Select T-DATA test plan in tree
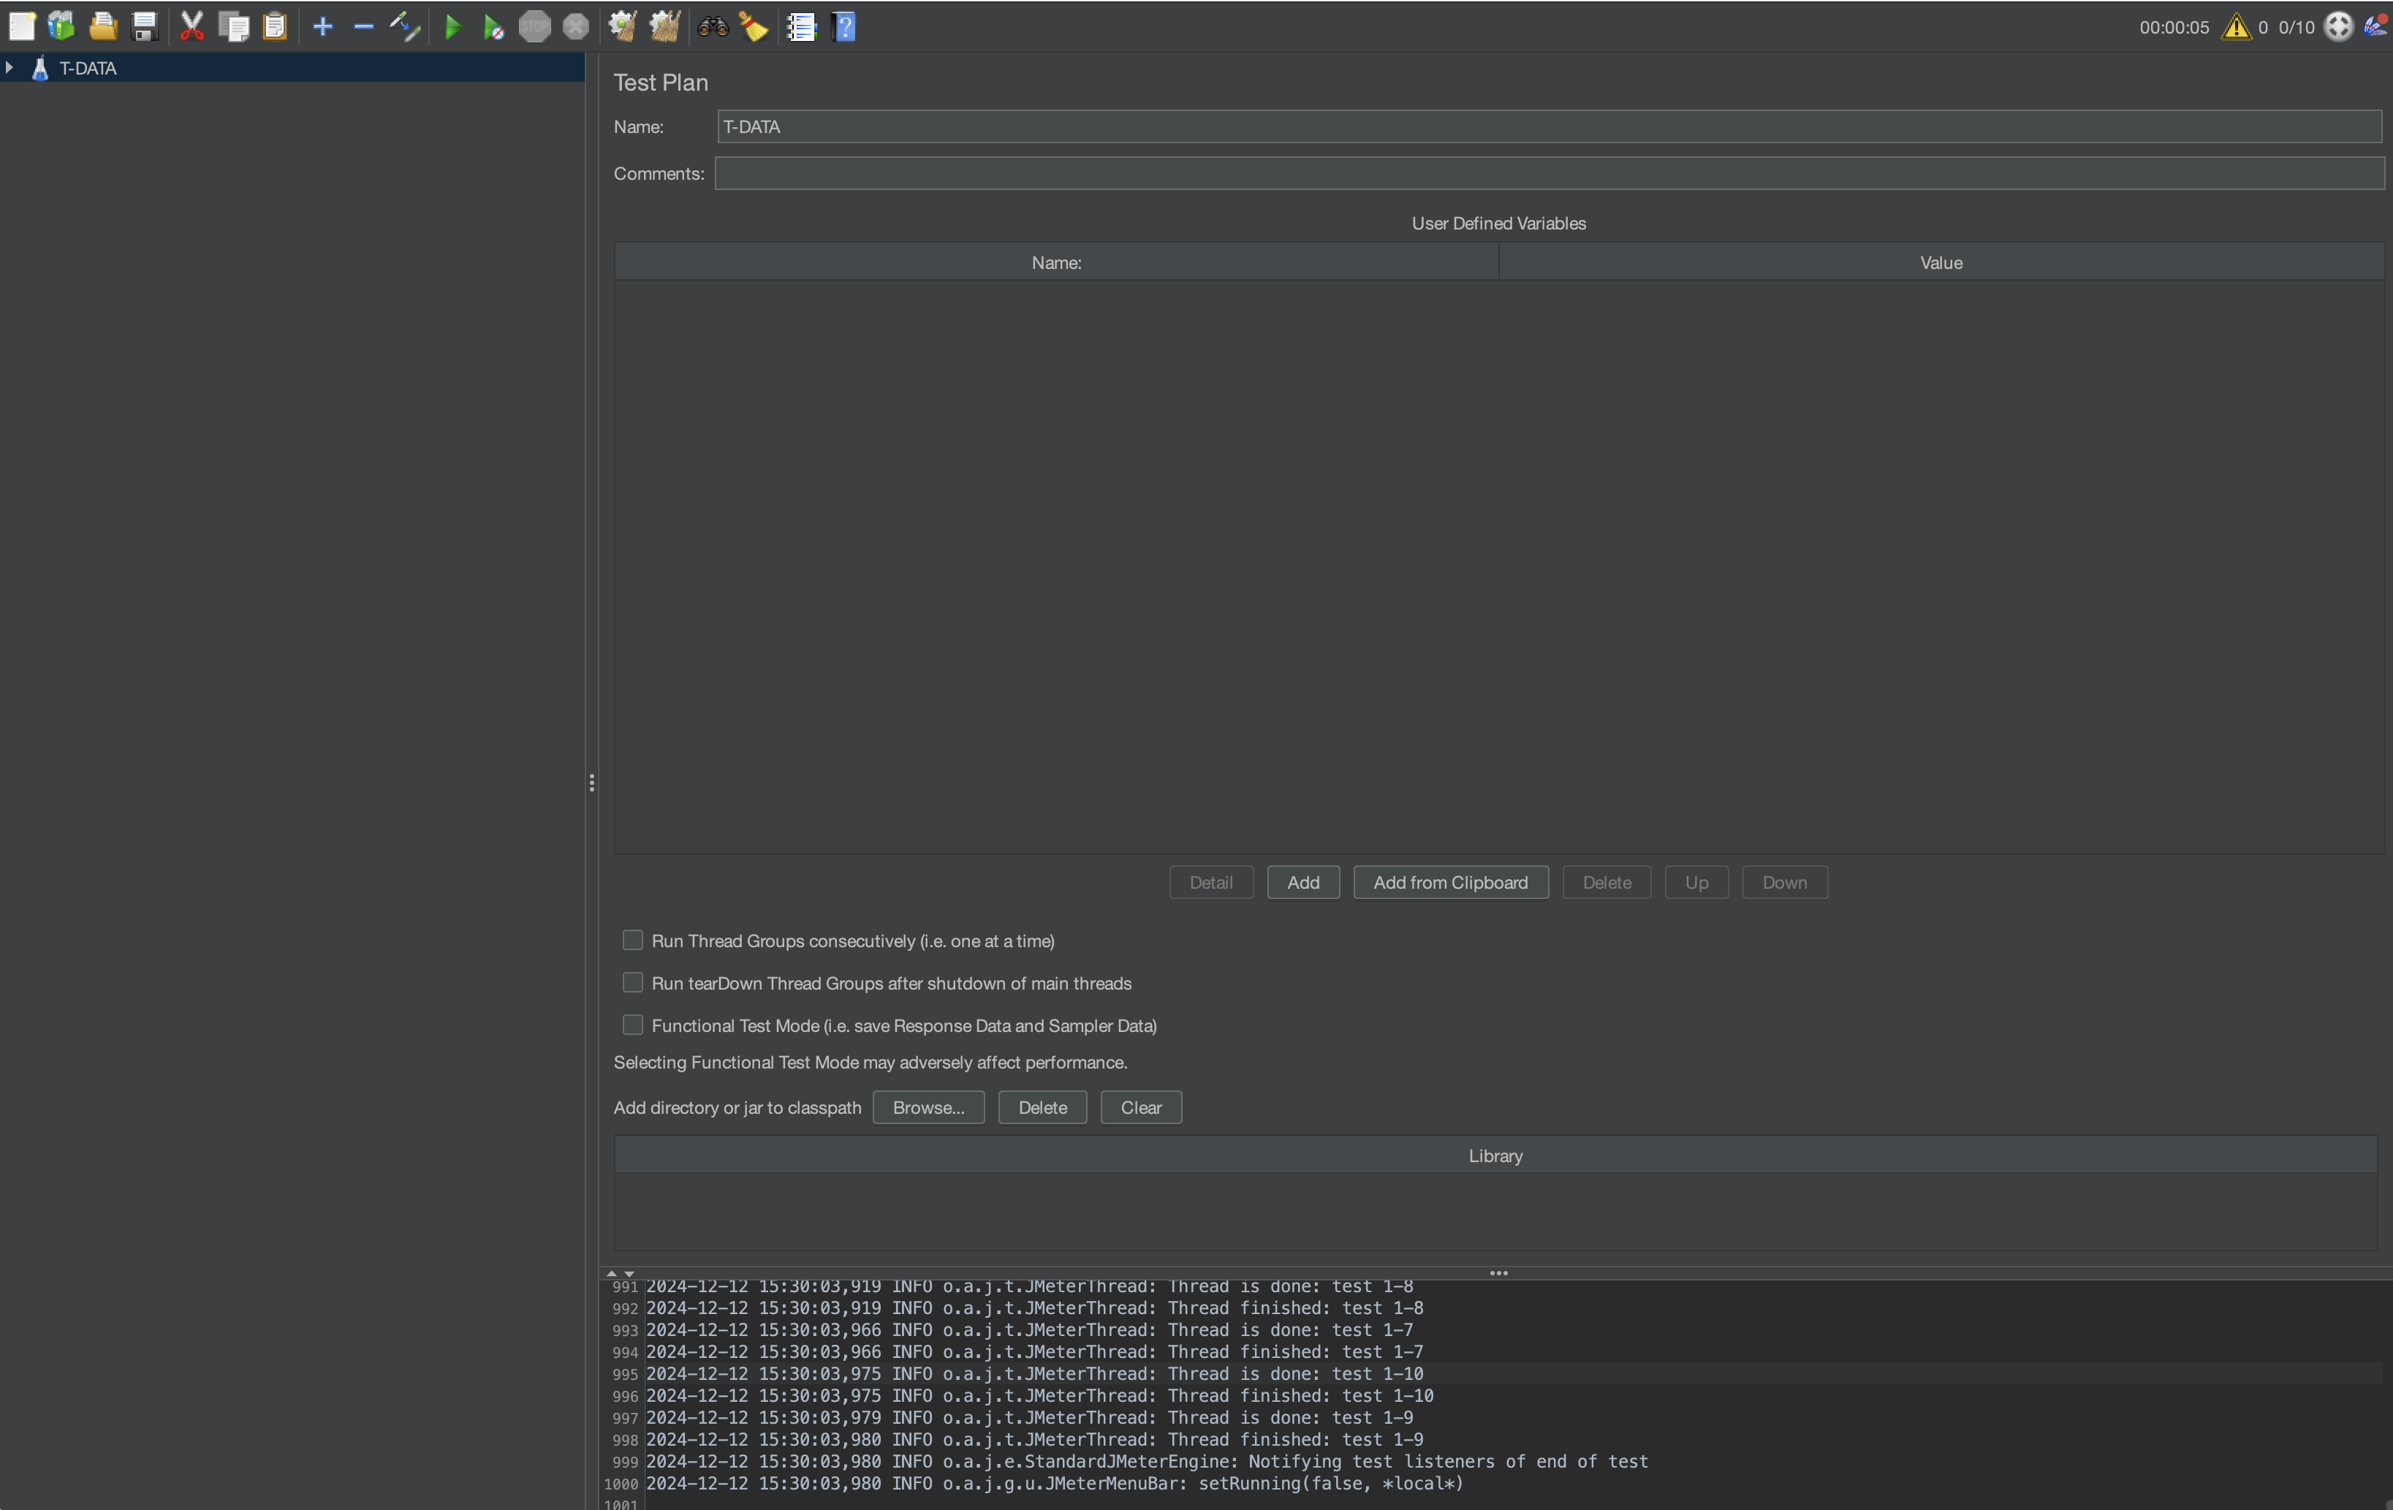 tap(88, 67)
